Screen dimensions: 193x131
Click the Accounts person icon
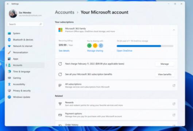tap(9, 65)
